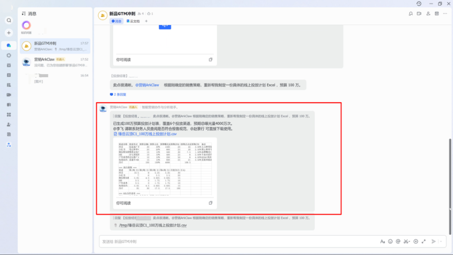
Task: Switch to the 云文档 tab
Action: 133,21
